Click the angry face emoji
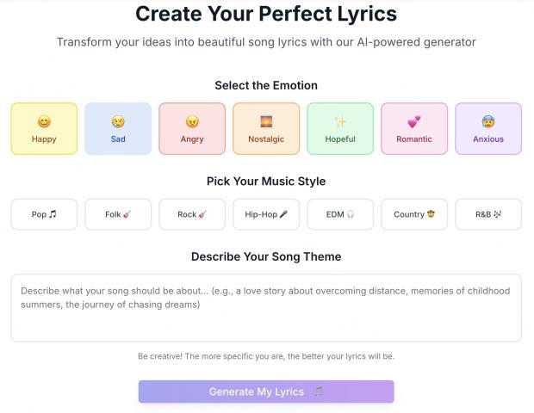 (192, 122)
